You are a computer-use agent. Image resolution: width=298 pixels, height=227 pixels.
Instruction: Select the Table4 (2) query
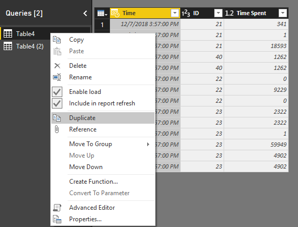tap(30, 46)
